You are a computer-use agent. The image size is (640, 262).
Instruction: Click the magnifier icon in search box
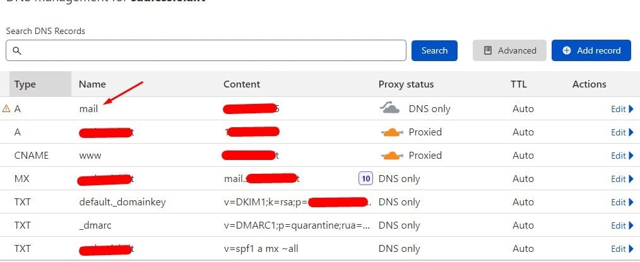click(17, 50)
